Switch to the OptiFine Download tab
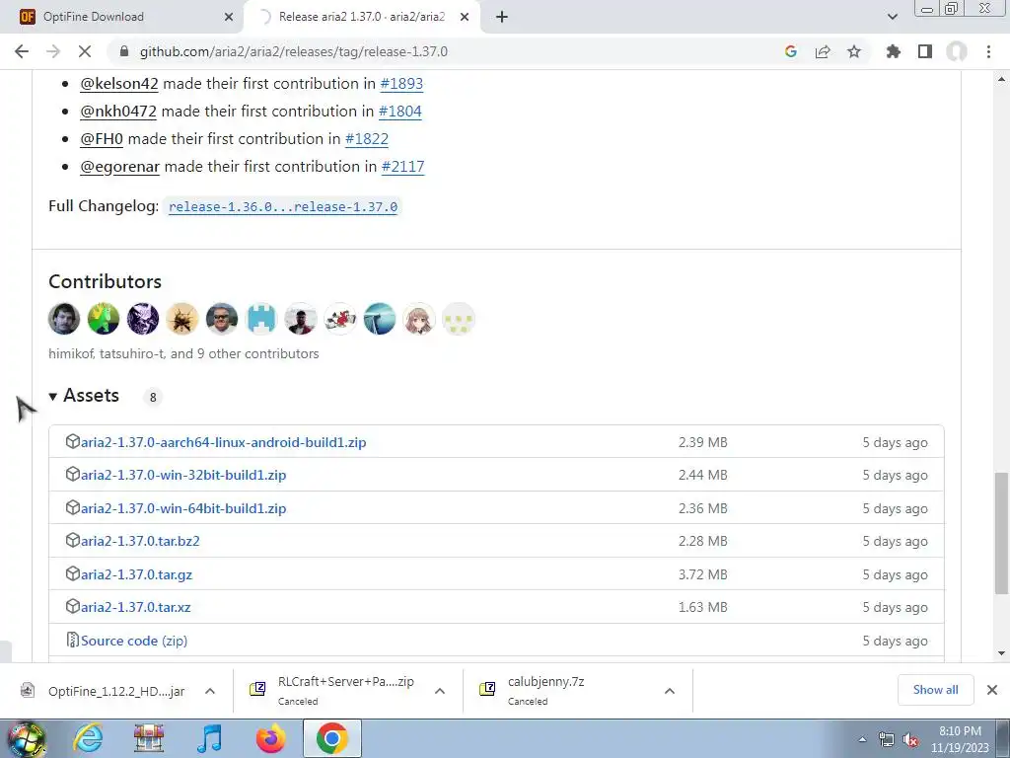1010x758 pixels. (x=122, y=17)
